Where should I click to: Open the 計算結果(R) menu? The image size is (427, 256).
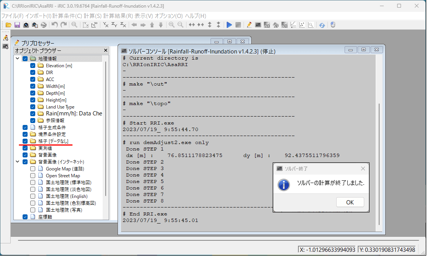[118, 16]
